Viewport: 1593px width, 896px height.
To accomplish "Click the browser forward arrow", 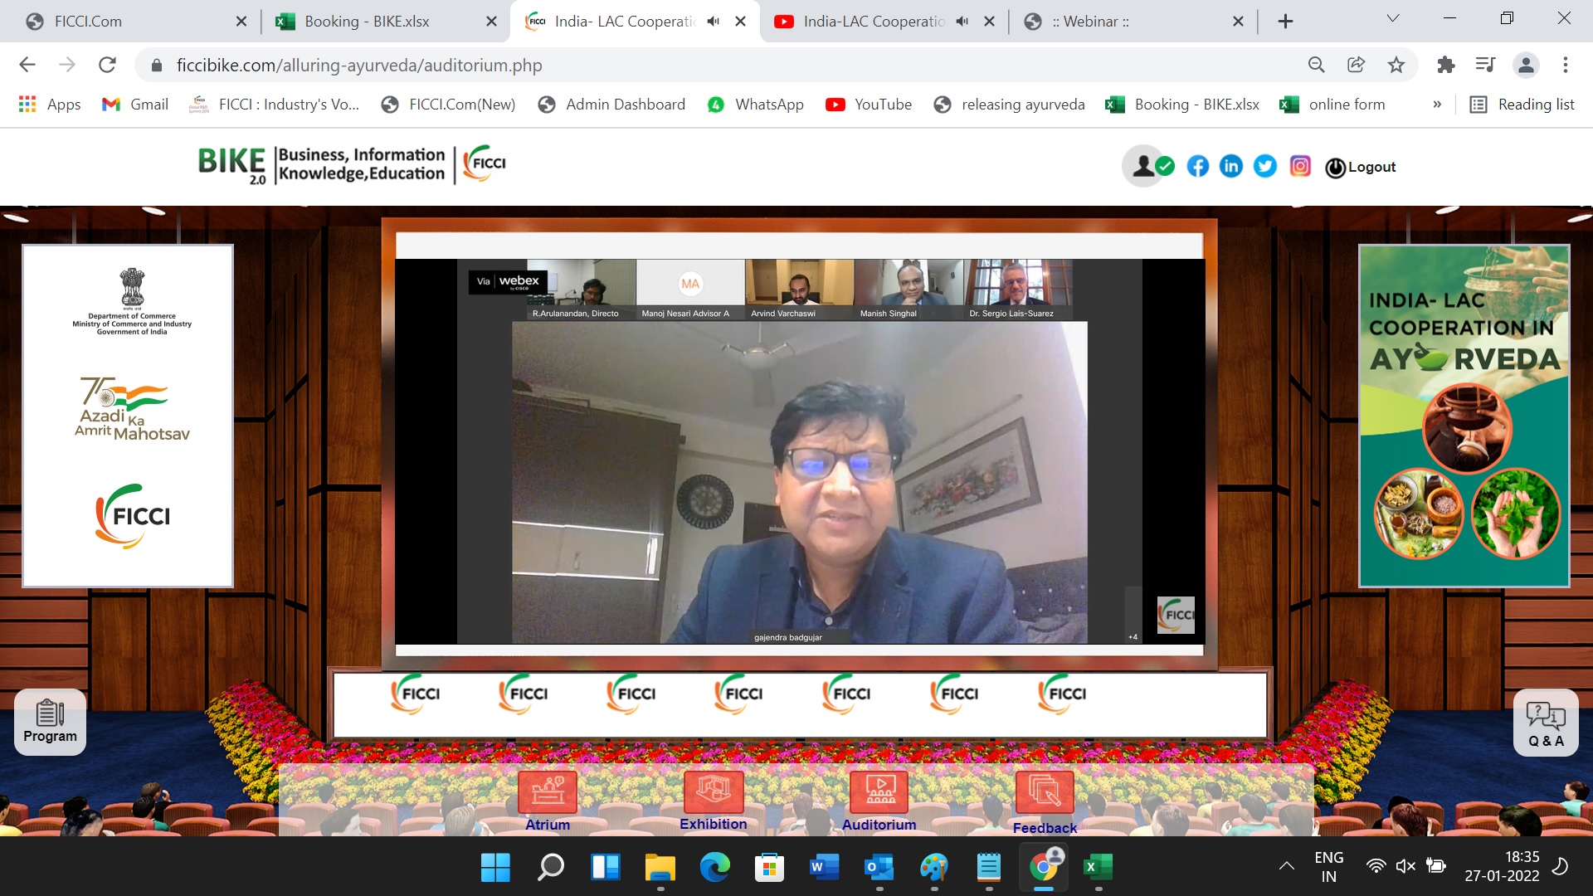I will [x=67, y=65].
